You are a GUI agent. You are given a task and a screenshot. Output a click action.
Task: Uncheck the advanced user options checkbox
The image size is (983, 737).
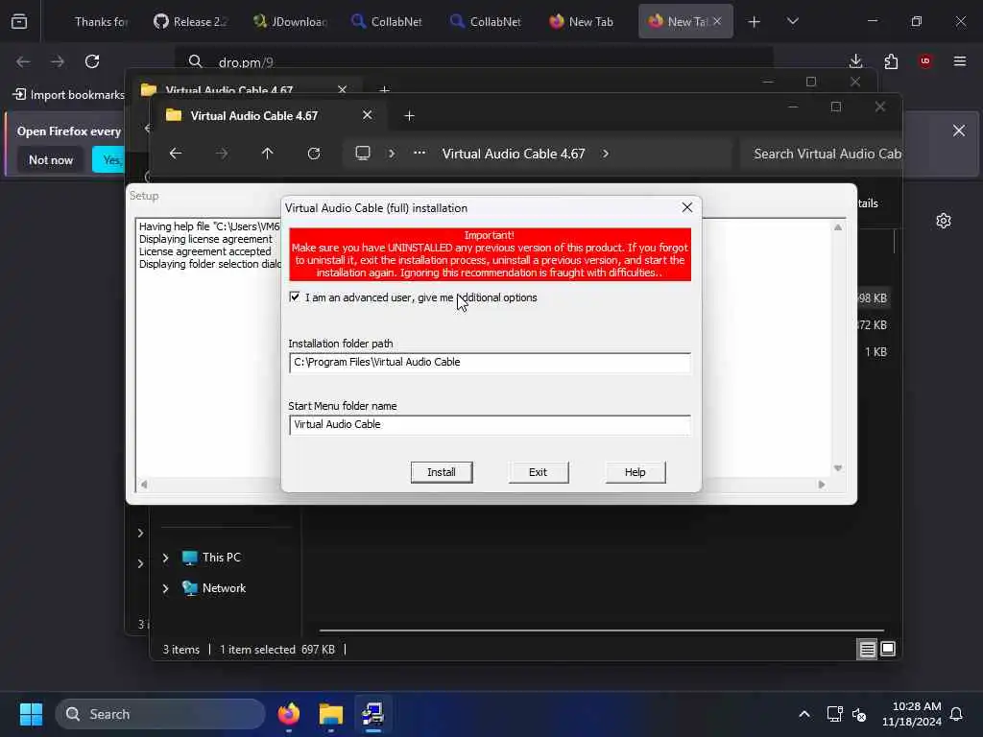[x=295, y=297]
